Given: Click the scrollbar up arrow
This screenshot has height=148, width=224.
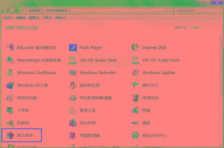Looking at the screenshot, I should (x=221, y=37).
